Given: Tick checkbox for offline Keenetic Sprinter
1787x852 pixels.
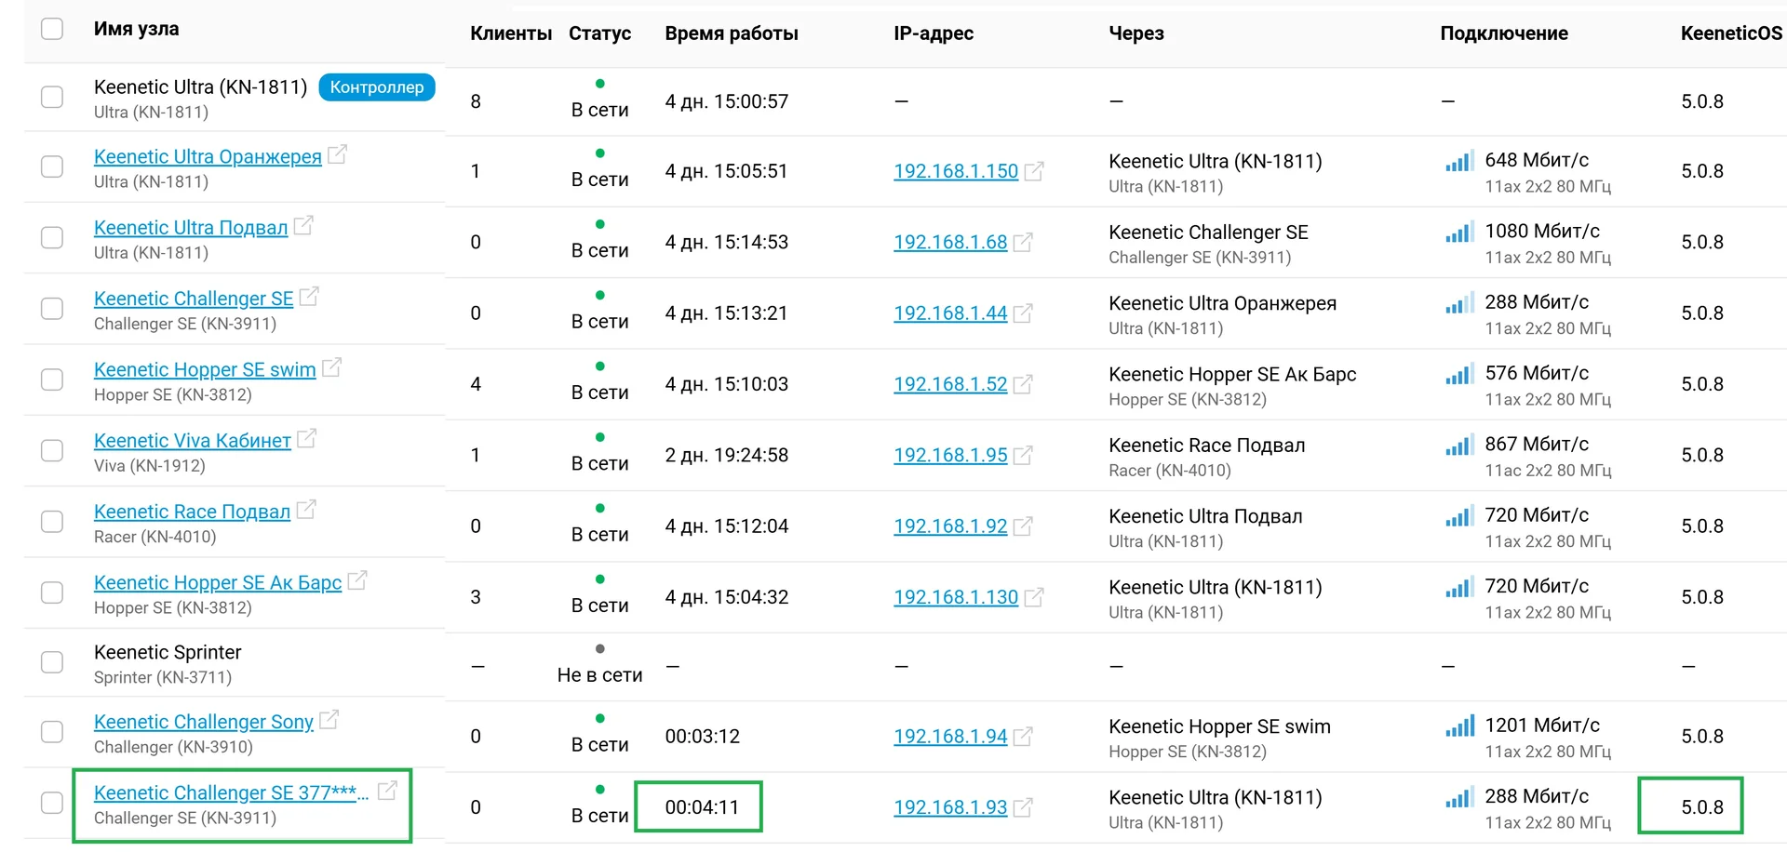Looking at the screenshot, I should coord(52,662).
